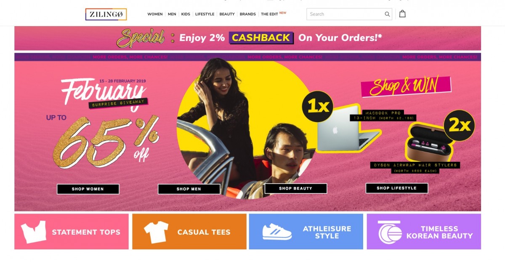The width and height of the screenshot is (505, 262).
Task: Click the MacBook Pro laptop image
Action: 348,130
